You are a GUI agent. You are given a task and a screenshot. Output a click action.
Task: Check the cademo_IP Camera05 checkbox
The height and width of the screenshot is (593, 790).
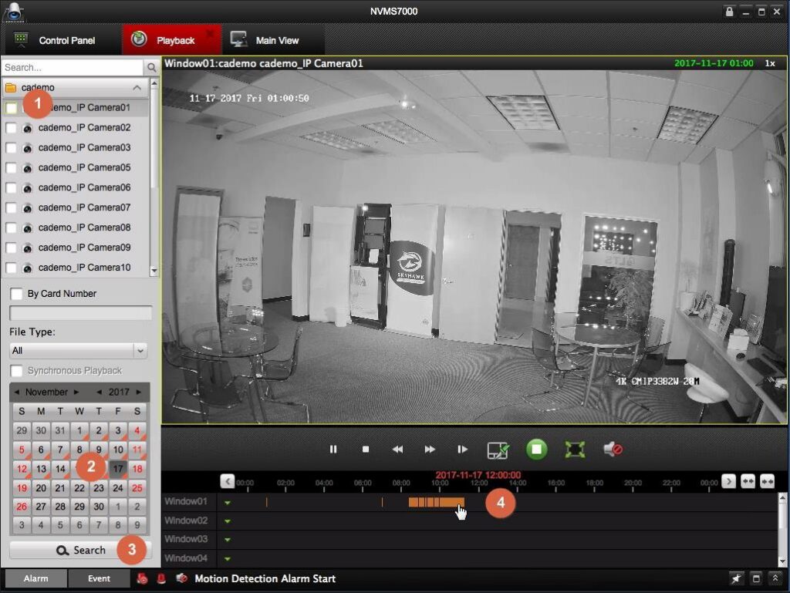click(x=11, y=167)
